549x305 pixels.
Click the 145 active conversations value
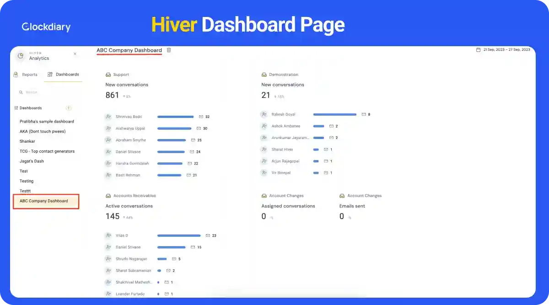pyautogui.click(x=113, y=216)
